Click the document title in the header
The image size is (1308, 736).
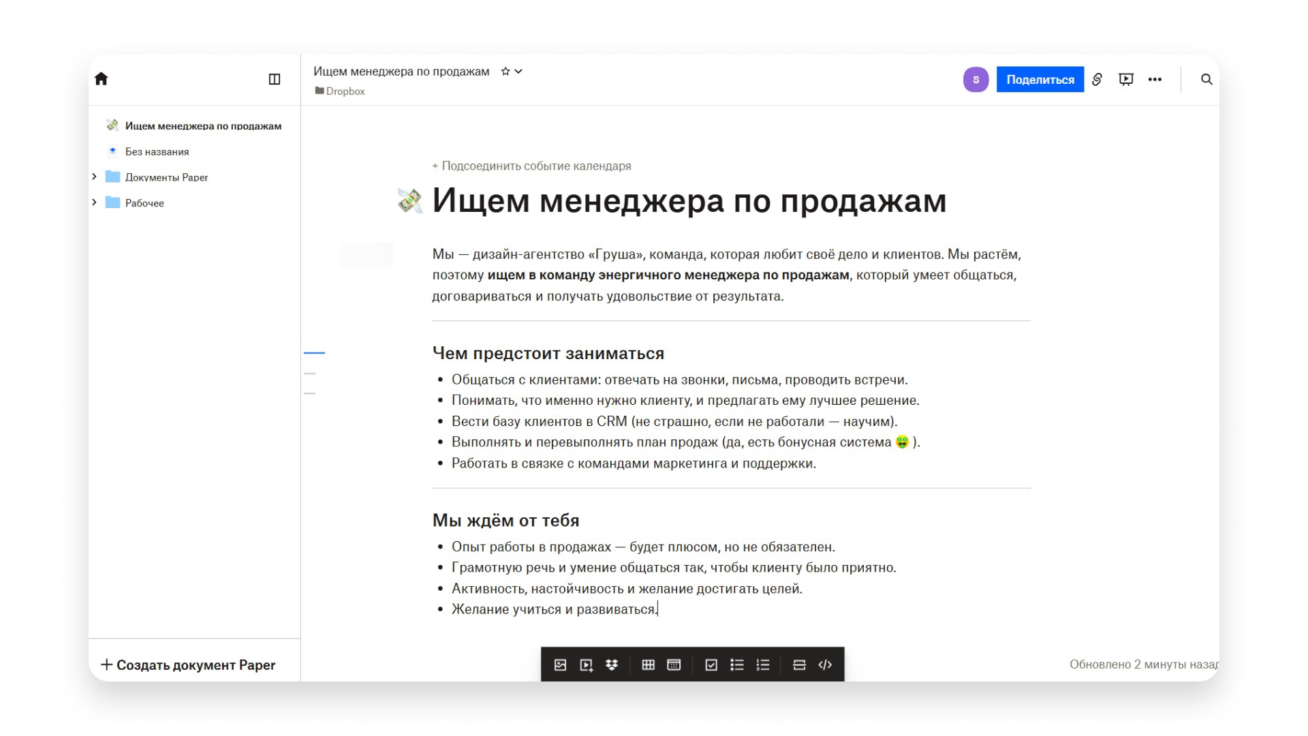(401, 72)
